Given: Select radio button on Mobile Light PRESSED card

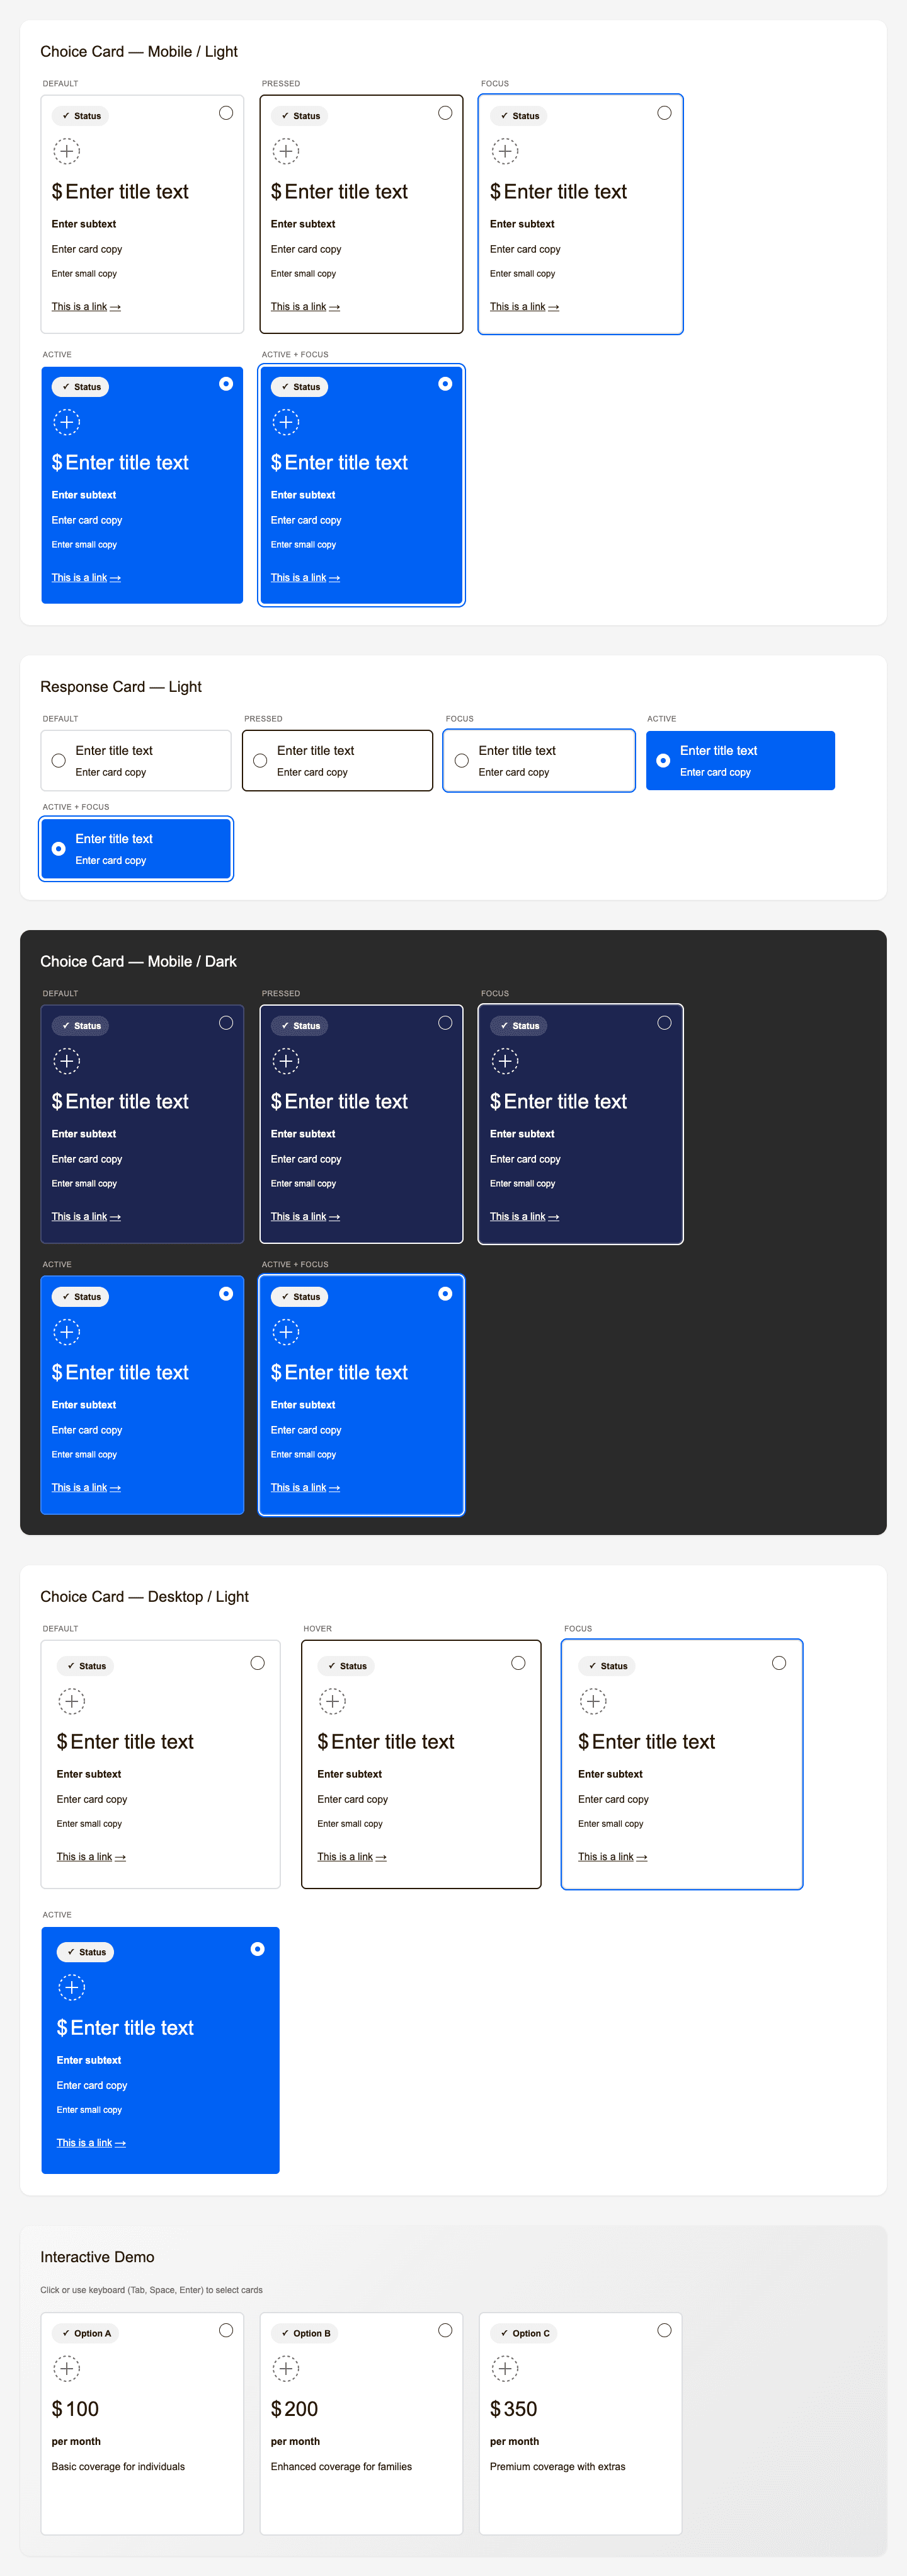Looking at the screenshot, I should (x=445, y=114).
